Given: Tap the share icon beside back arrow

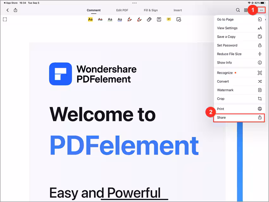Looking at the screenshot, I should tap(16, 10).
